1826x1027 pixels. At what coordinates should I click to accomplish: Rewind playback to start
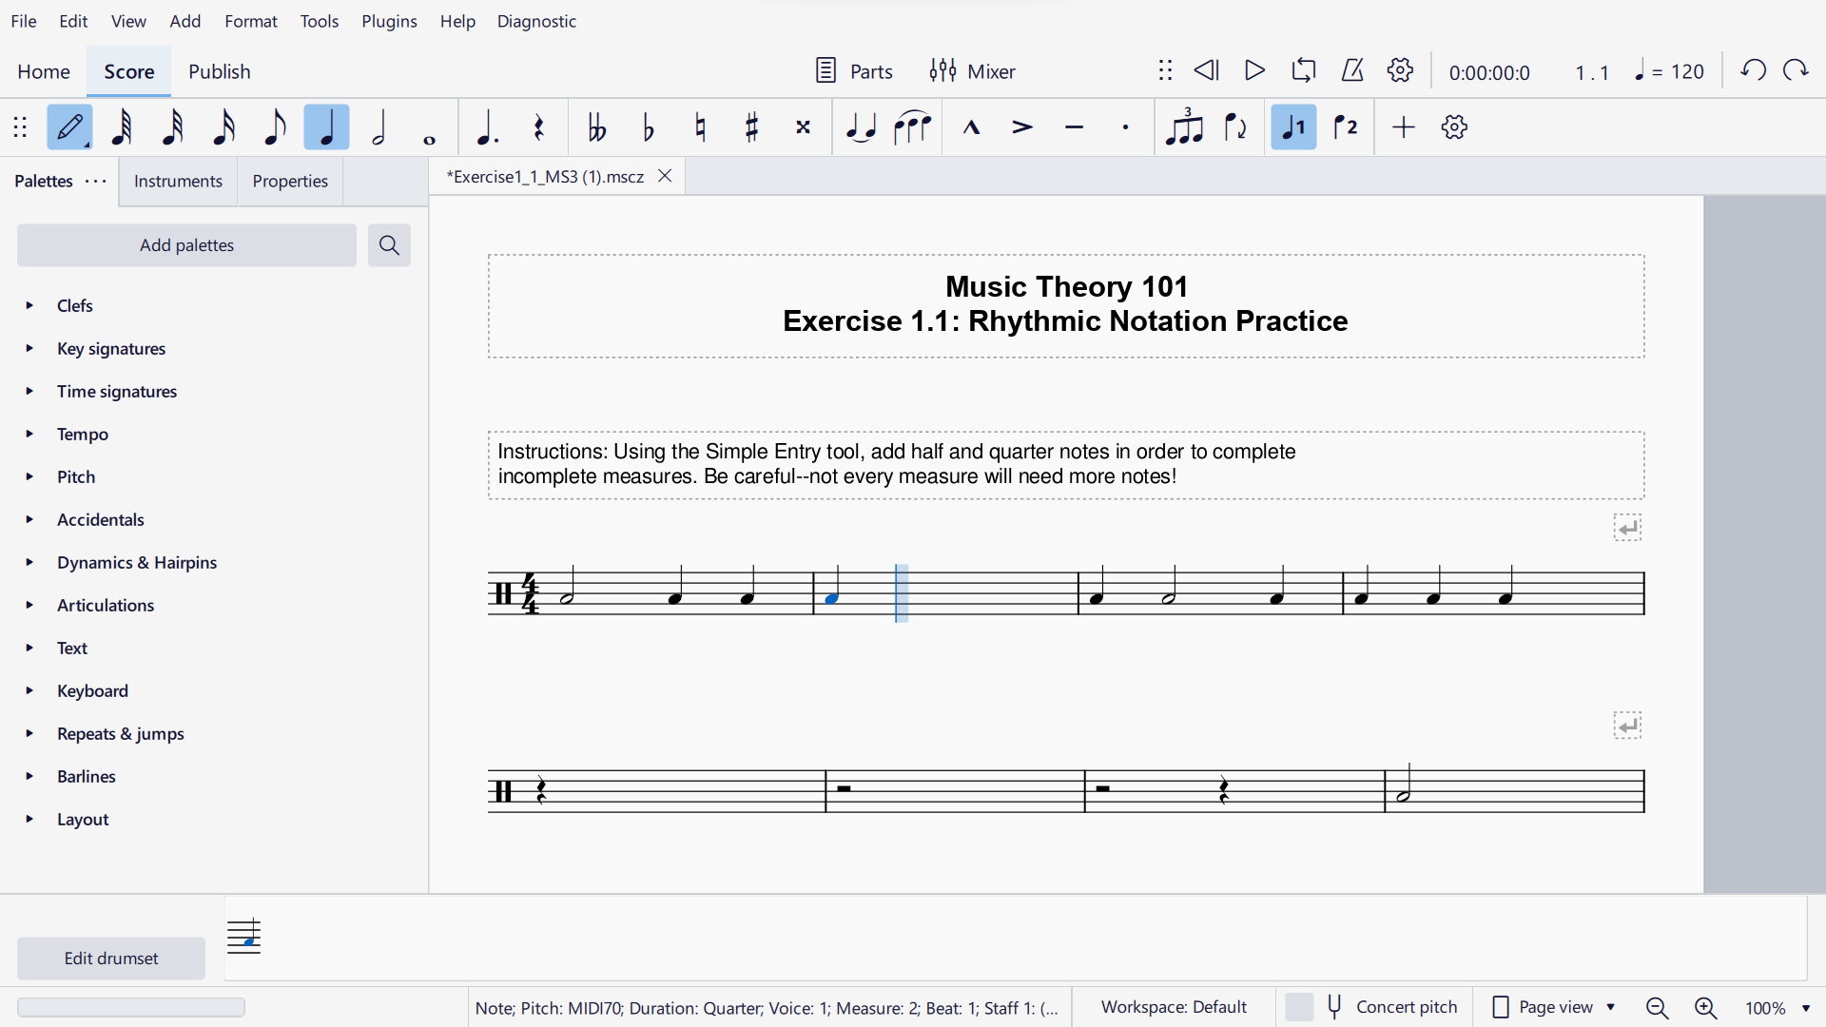(1207, 70)
